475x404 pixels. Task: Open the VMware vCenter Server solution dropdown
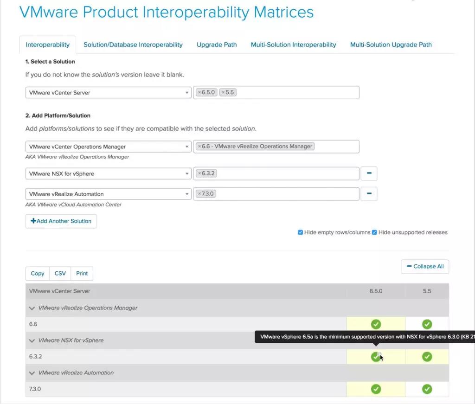pyautogui.click(x=108, y=93)
